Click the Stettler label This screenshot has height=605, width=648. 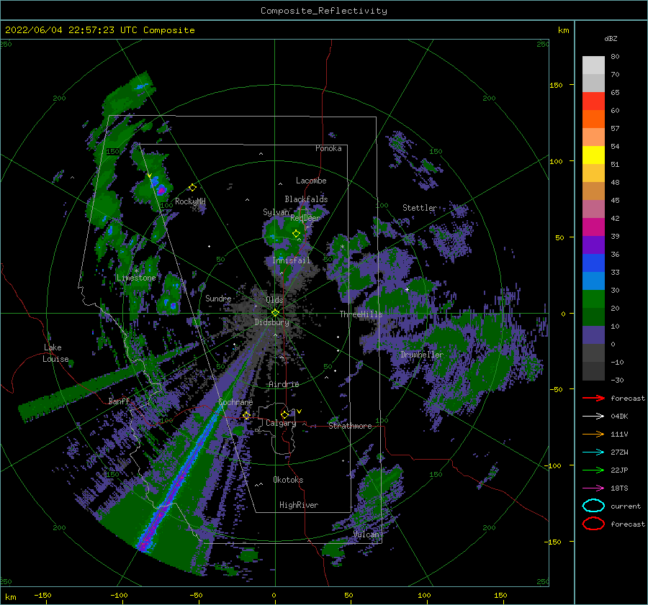[420, 208]
